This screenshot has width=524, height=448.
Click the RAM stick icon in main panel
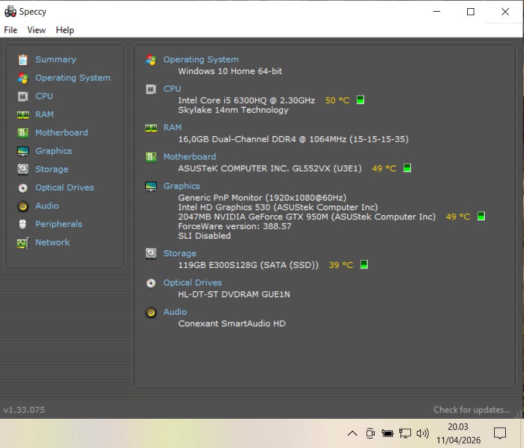(151, 128)
